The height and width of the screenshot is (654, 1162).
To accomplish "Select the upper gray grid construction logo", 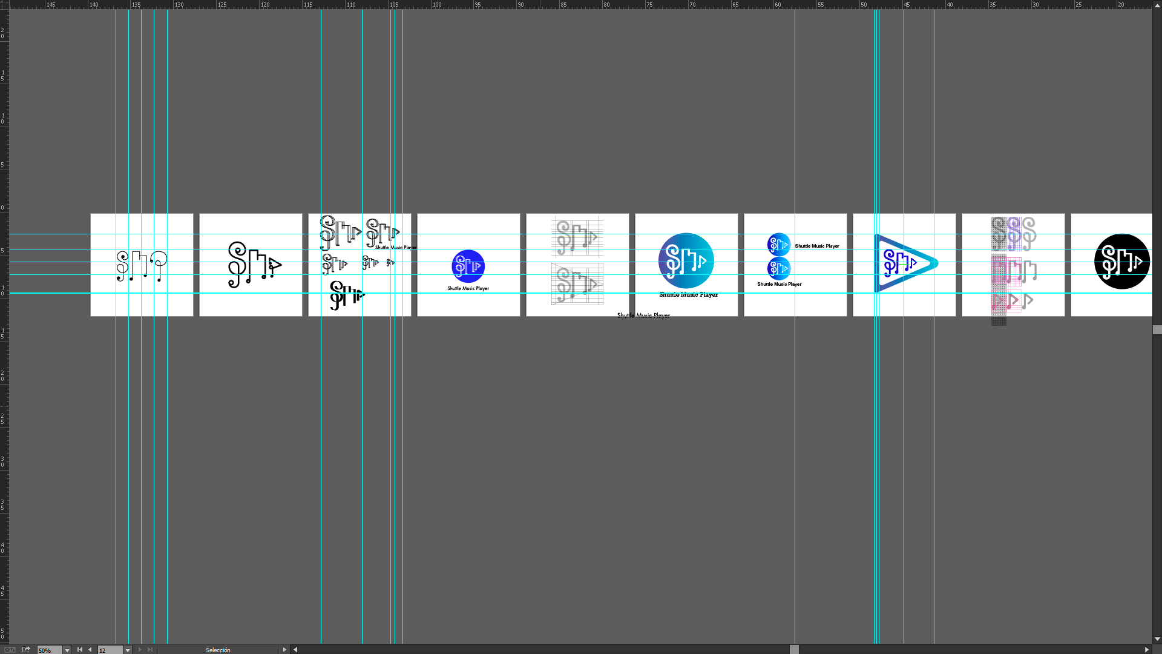I will [577, 237].
